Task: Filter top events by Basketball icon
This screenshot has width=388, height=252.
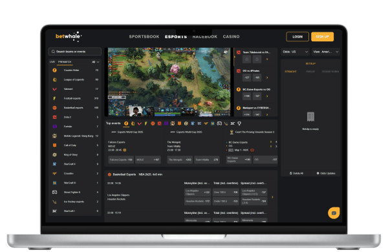Action: [153, 123]
